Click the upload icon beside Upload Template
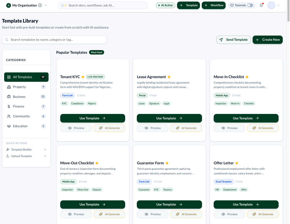The image size is (290, 224). [8, 156]
